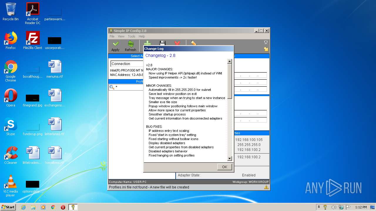Select letterlisted.rtf desktop file
376x211 pixels.
[55, 127]
